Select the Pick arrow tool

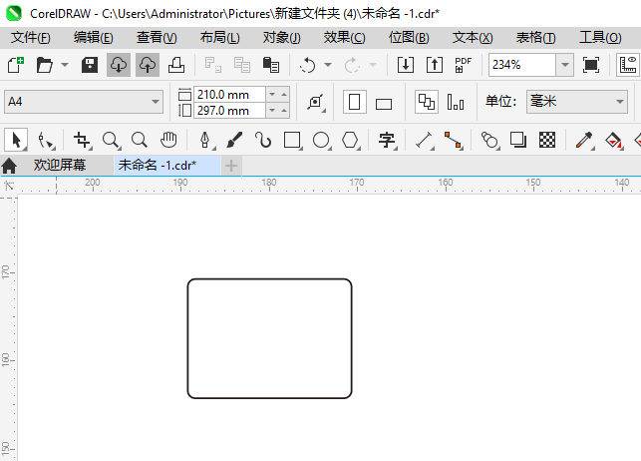16,140
